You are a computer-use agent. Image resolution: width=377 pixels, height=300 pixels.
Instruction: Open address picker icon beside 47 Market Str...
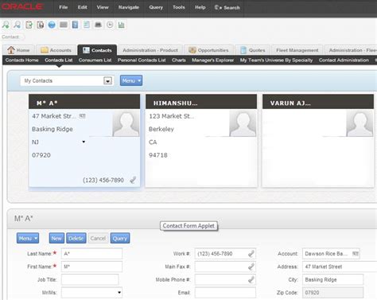[83, 116]
